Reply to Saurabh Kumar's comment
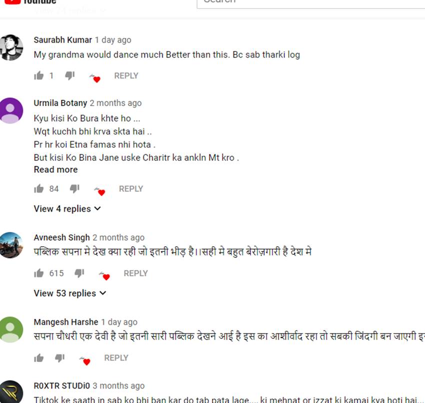The height and width of the screenshot is (403, 425). (126, 76)
